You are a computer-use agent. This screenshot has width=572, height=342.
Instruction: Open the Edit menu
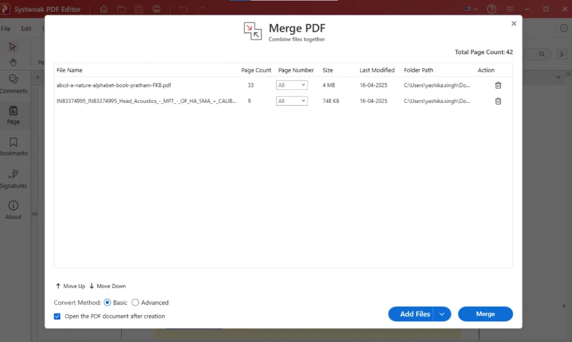pyautogui.click(x=26, y=28)
